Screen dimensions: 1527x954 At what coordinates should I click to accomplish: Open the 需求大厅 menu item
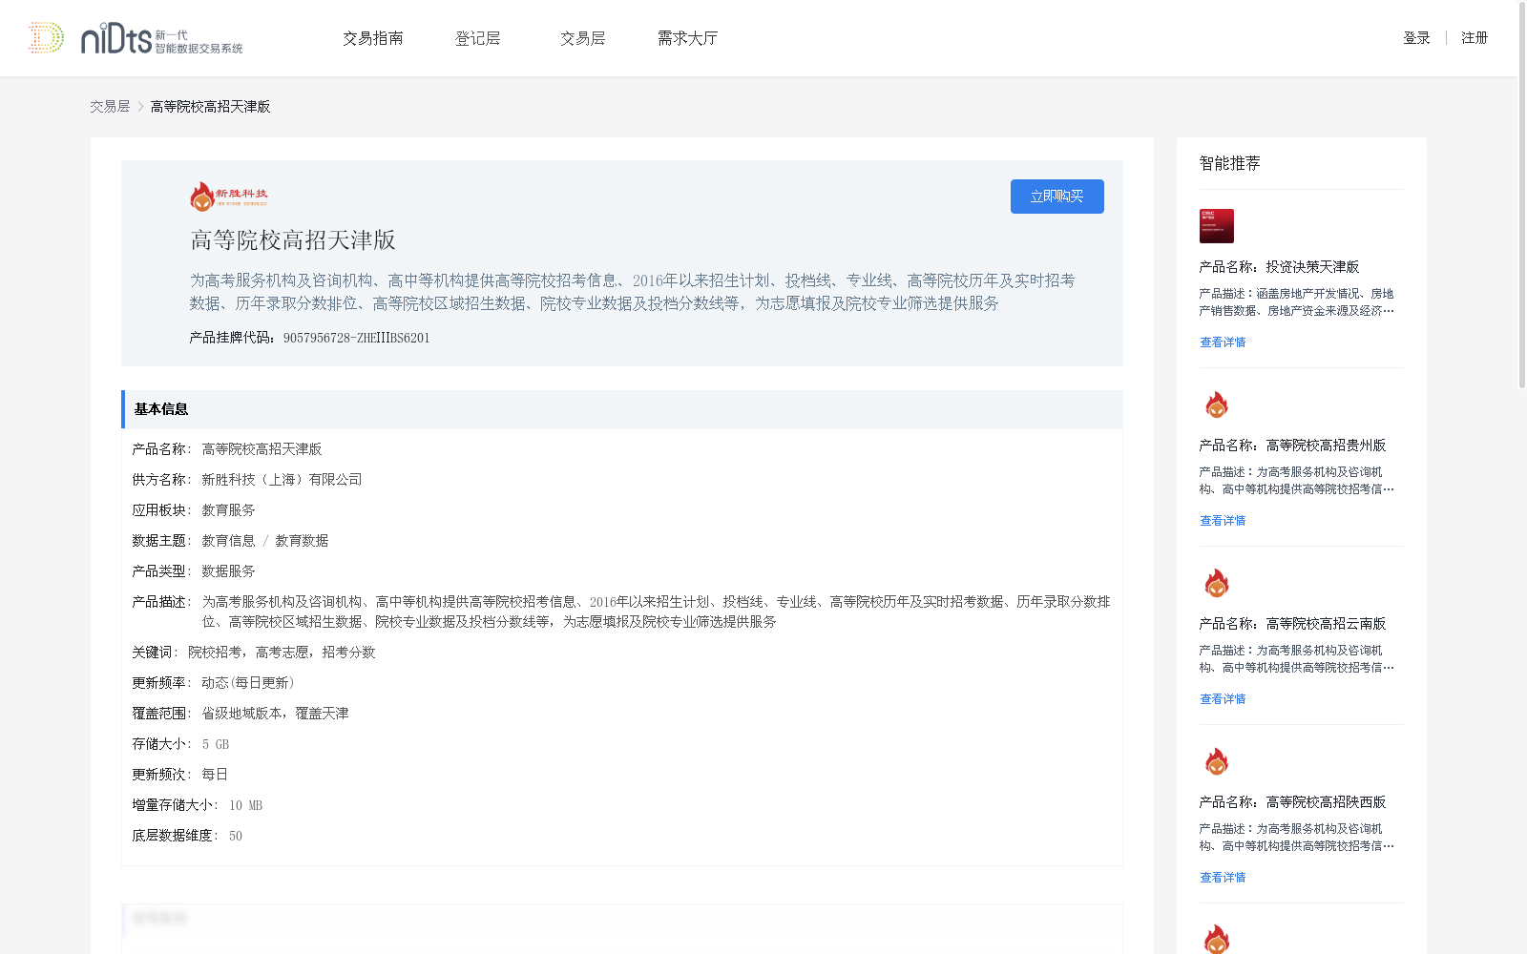tap(687, 38)
